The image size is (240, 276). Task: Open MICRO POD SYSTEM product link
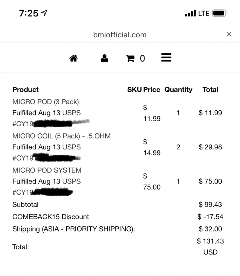tap(47, 170)
